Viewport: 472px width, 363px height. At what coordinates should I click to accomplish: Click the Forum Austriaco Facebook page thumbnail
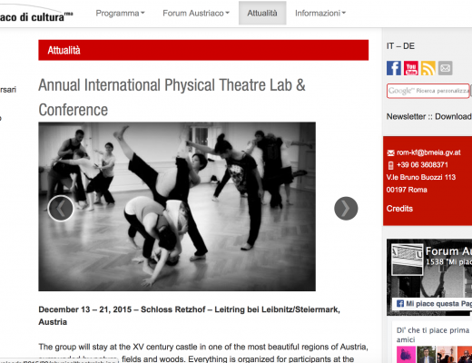408,260
